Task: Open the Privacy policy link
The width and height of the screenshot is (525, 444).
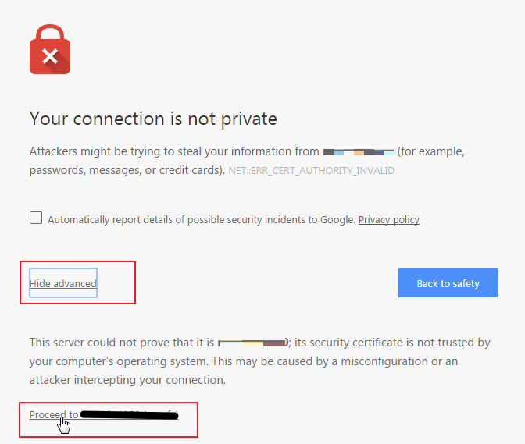Action: click(389, 220)
